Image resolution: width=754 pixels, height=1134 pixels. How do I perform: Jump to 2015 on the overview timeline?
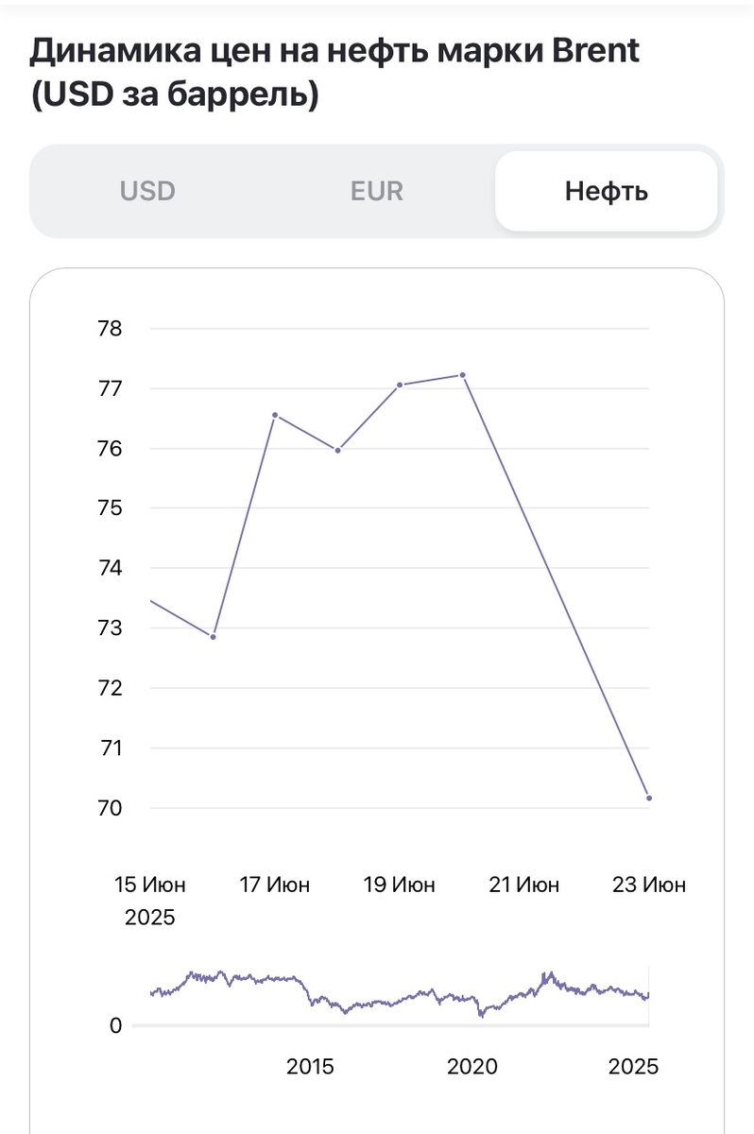click(310, 1067)
